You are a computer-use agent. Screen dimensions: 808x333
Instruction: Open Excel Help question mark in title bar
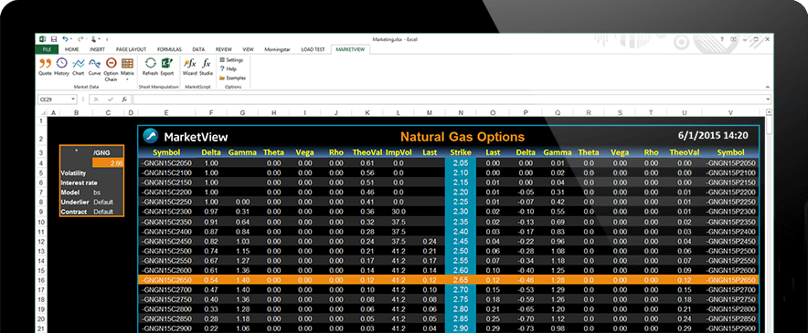tap(721, 39)
